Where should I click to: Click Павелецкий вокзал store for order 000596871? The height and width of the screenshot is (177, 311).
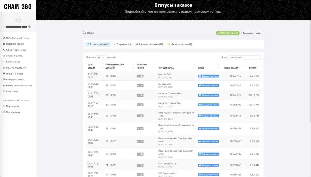click(176, 114)
